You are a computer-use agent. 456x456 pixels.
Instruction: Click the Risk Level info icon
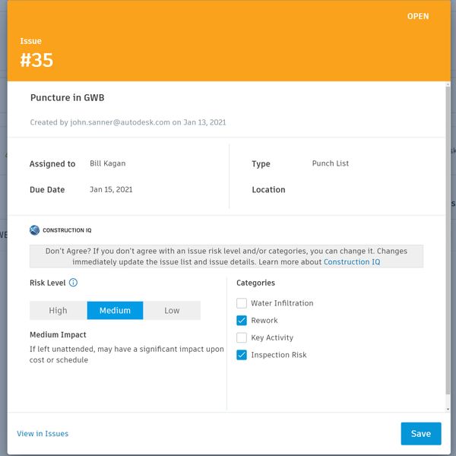click(x=74, y=283)
